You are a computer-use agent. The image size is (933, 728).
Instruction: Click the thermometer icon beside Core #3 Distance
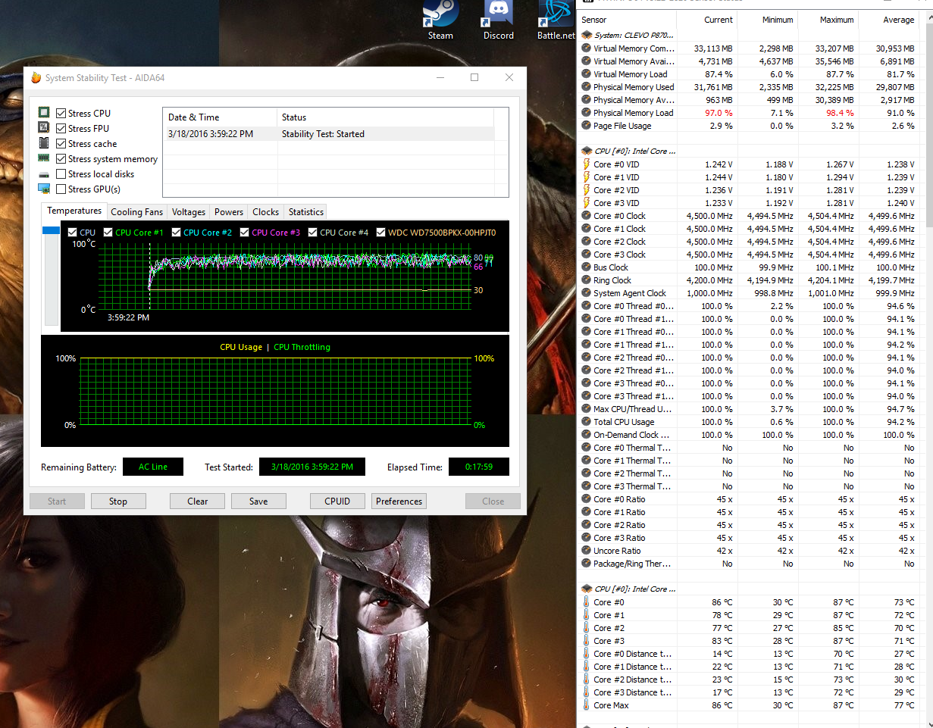tap(586, 692)
